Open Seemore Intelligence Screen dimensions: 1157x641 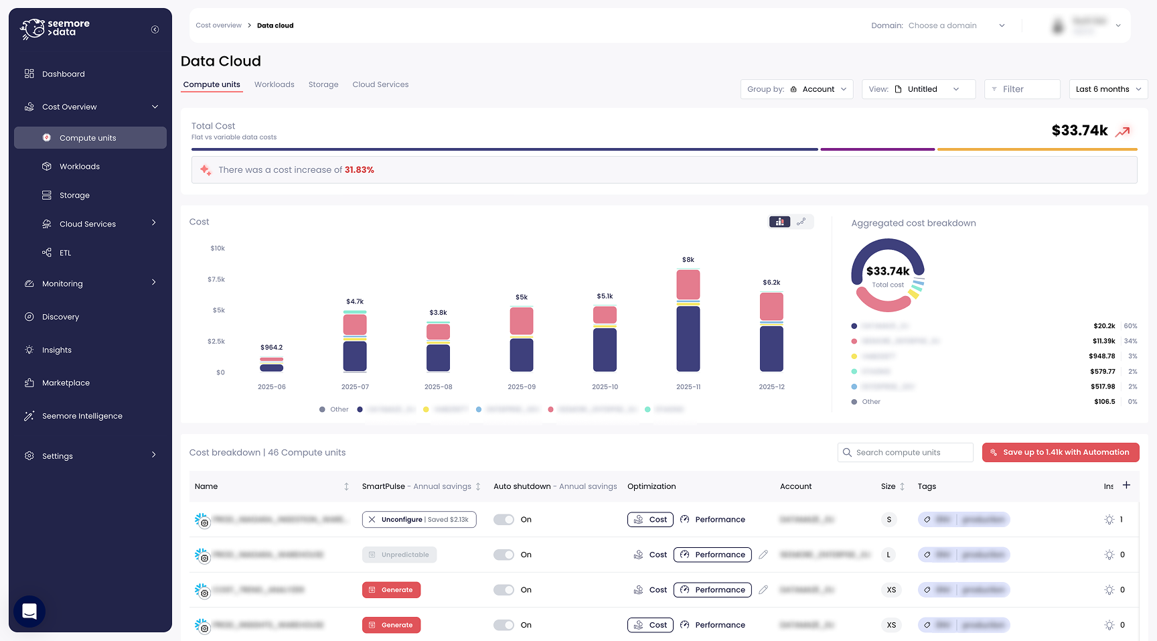pos(82,416)
